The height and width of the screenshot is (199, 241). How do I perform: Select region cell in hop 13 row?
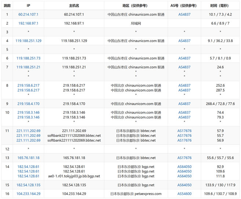[136, 158]
